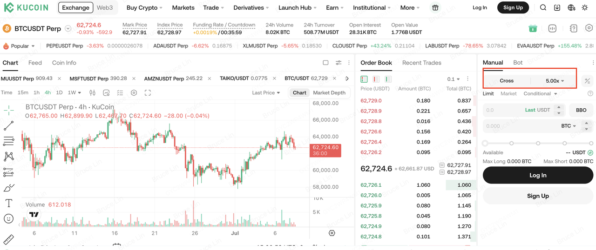
Task: Open the search magnifier icon
Action: tap(543, 7)
